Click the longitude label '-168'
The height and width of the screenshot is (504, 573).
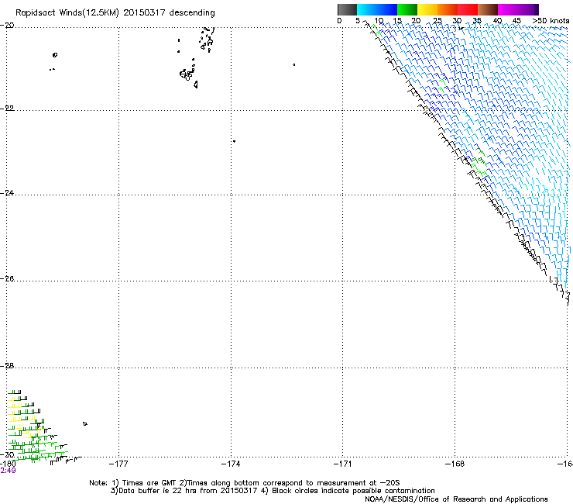(x=455, y=464)
